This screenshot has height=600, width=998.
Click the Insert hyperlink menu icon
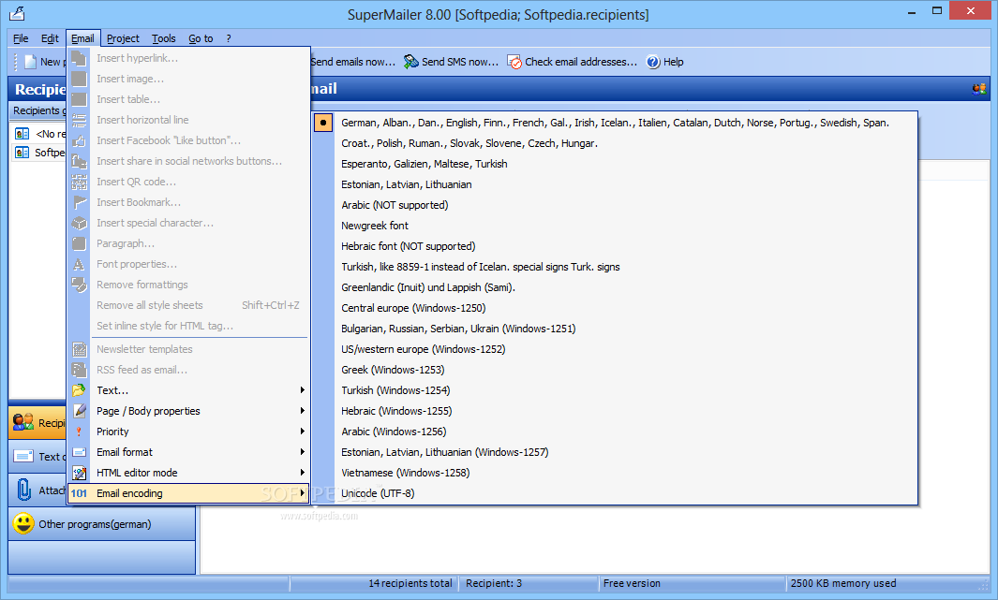click(x=79, y=58)
